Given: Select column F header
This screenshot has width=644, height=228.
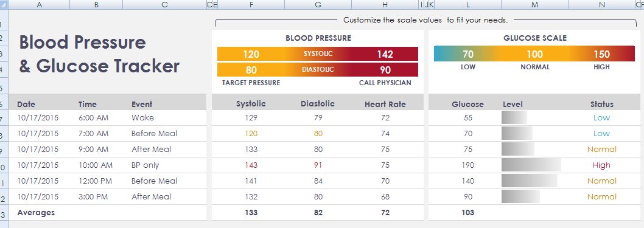Looking at the screenshot, I should pos(251,4).
